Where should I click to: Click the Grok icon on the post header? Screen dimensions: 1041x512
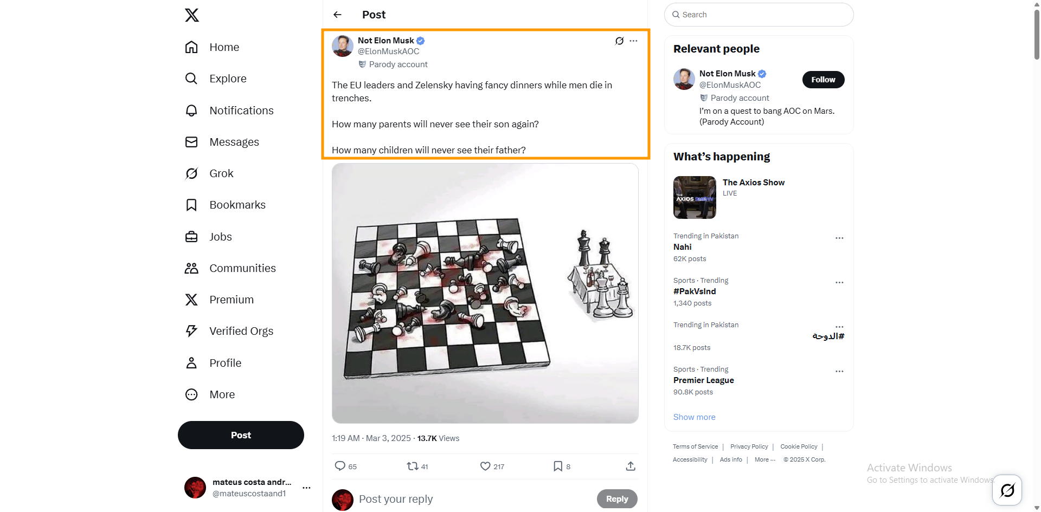619,41
